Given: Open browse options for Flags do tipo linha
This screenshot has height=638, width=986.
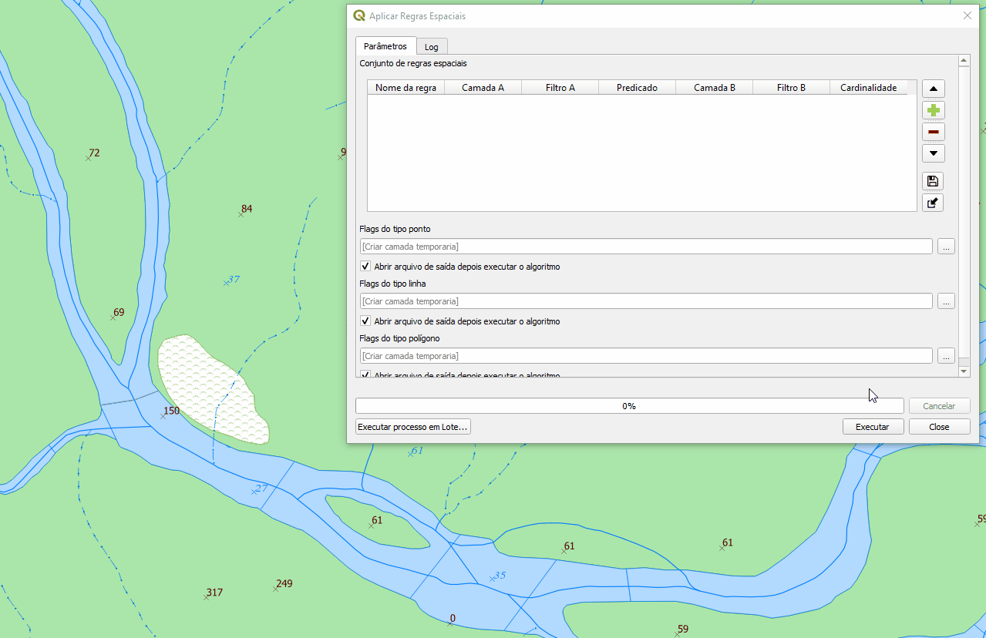Looking at the screenshot, I should point(946,301).
